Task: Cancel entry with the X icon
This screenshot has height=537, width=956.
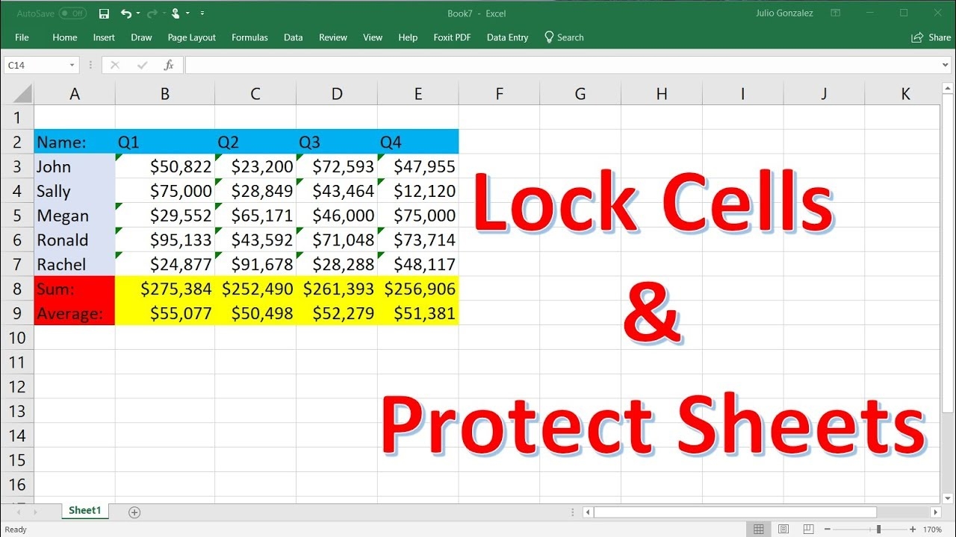Action: click(114, 64)
